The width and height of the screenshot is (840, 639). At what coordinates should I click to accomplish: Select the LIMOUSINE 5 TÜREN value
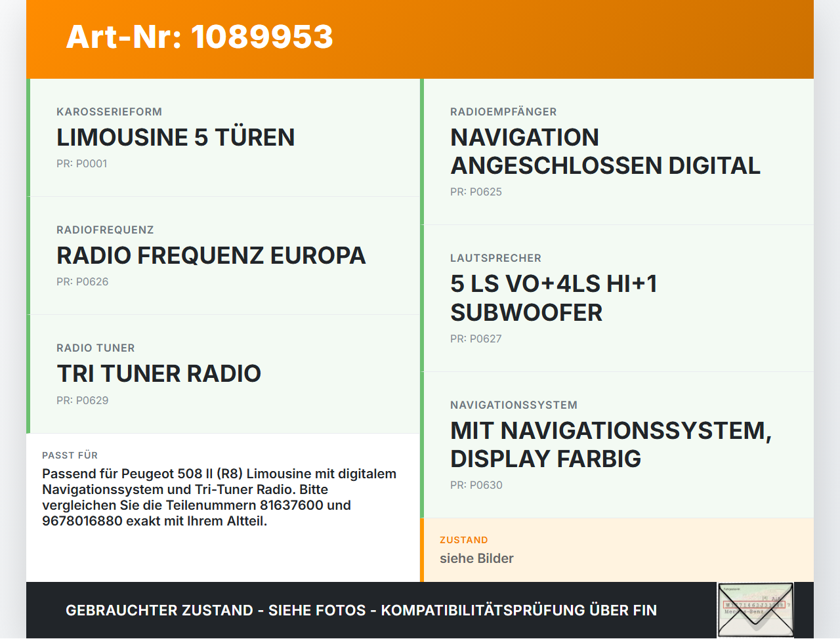175,138
